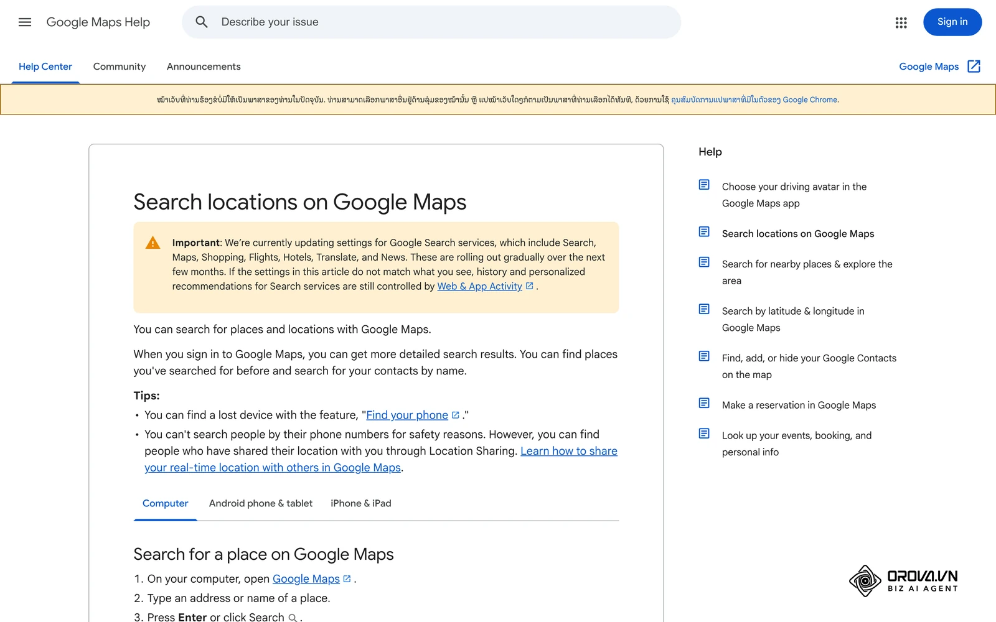Click article icon next to driving avatar
996x622 pixels.
pyautogui.click(x=704, y=185)
